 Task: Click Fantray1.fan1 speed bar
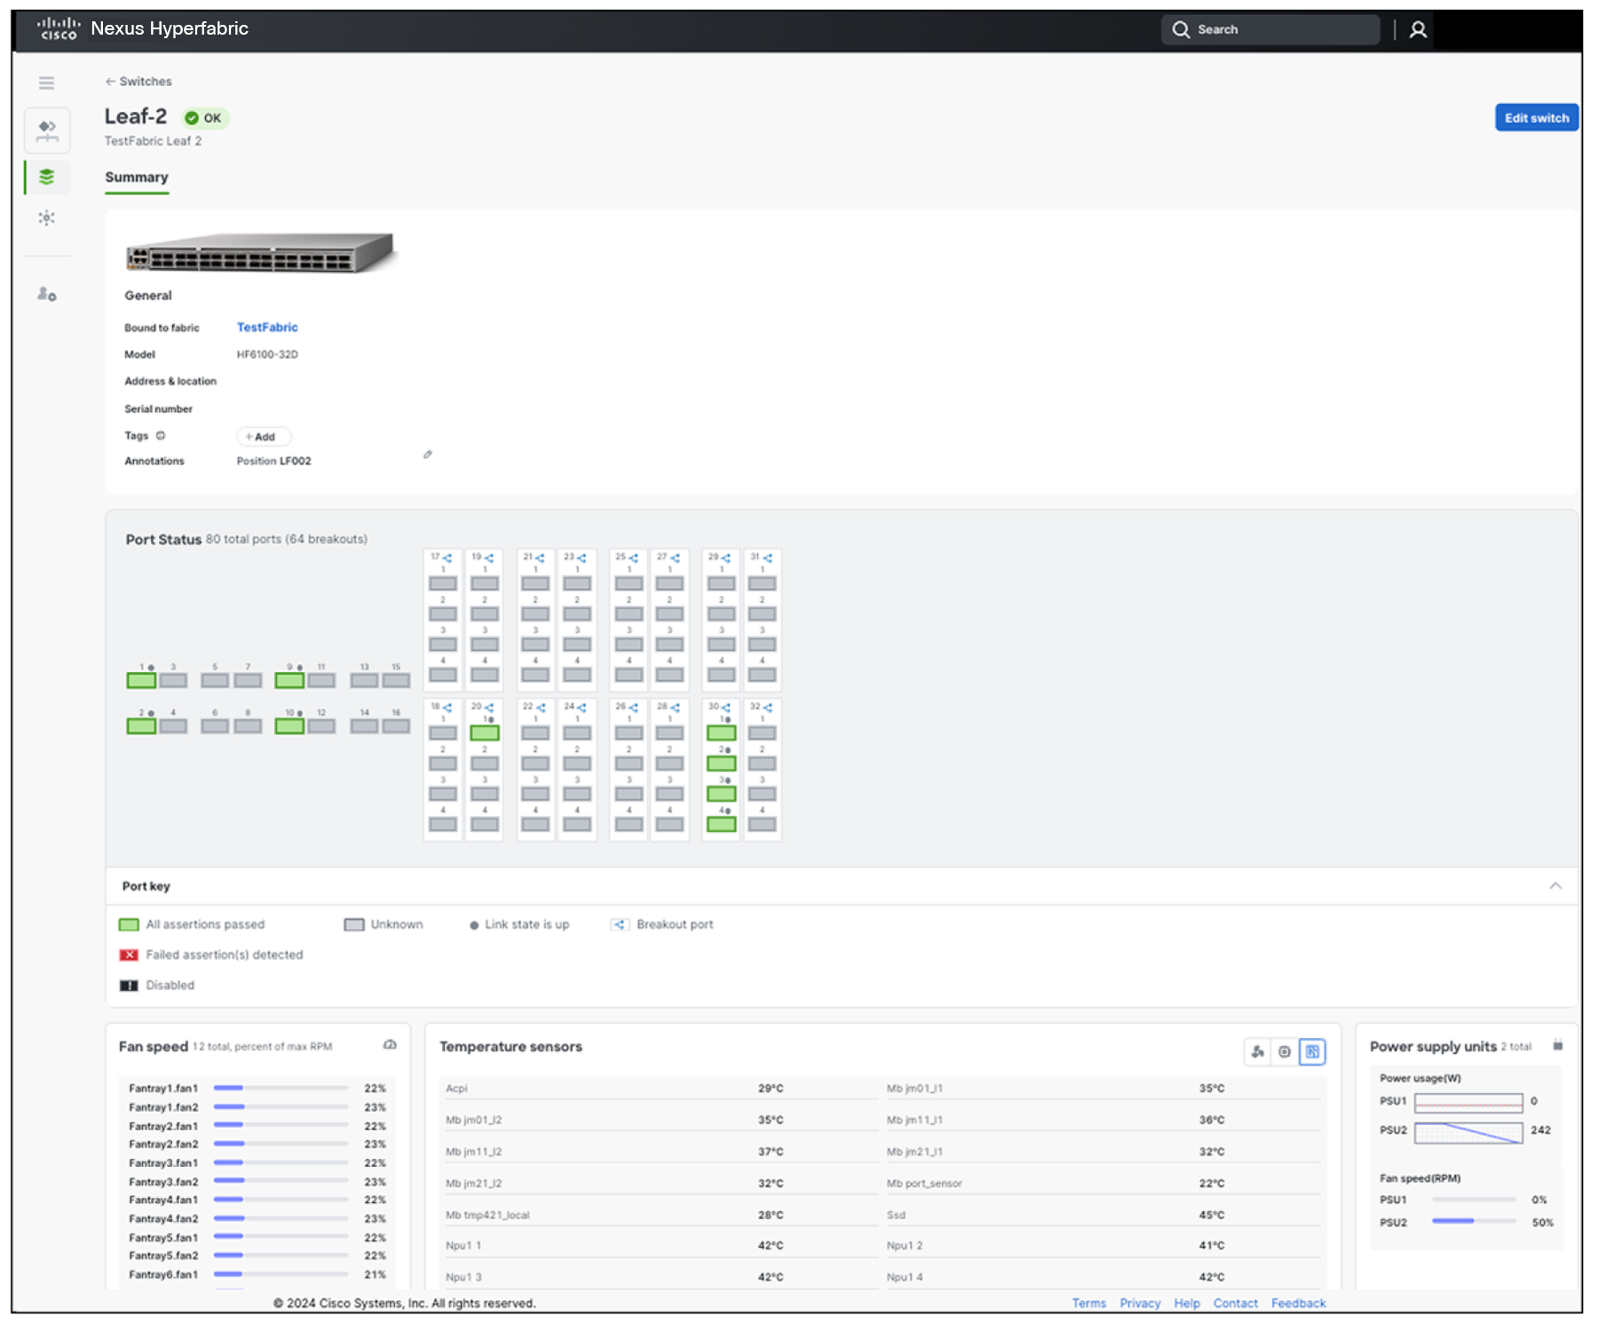281,1088
